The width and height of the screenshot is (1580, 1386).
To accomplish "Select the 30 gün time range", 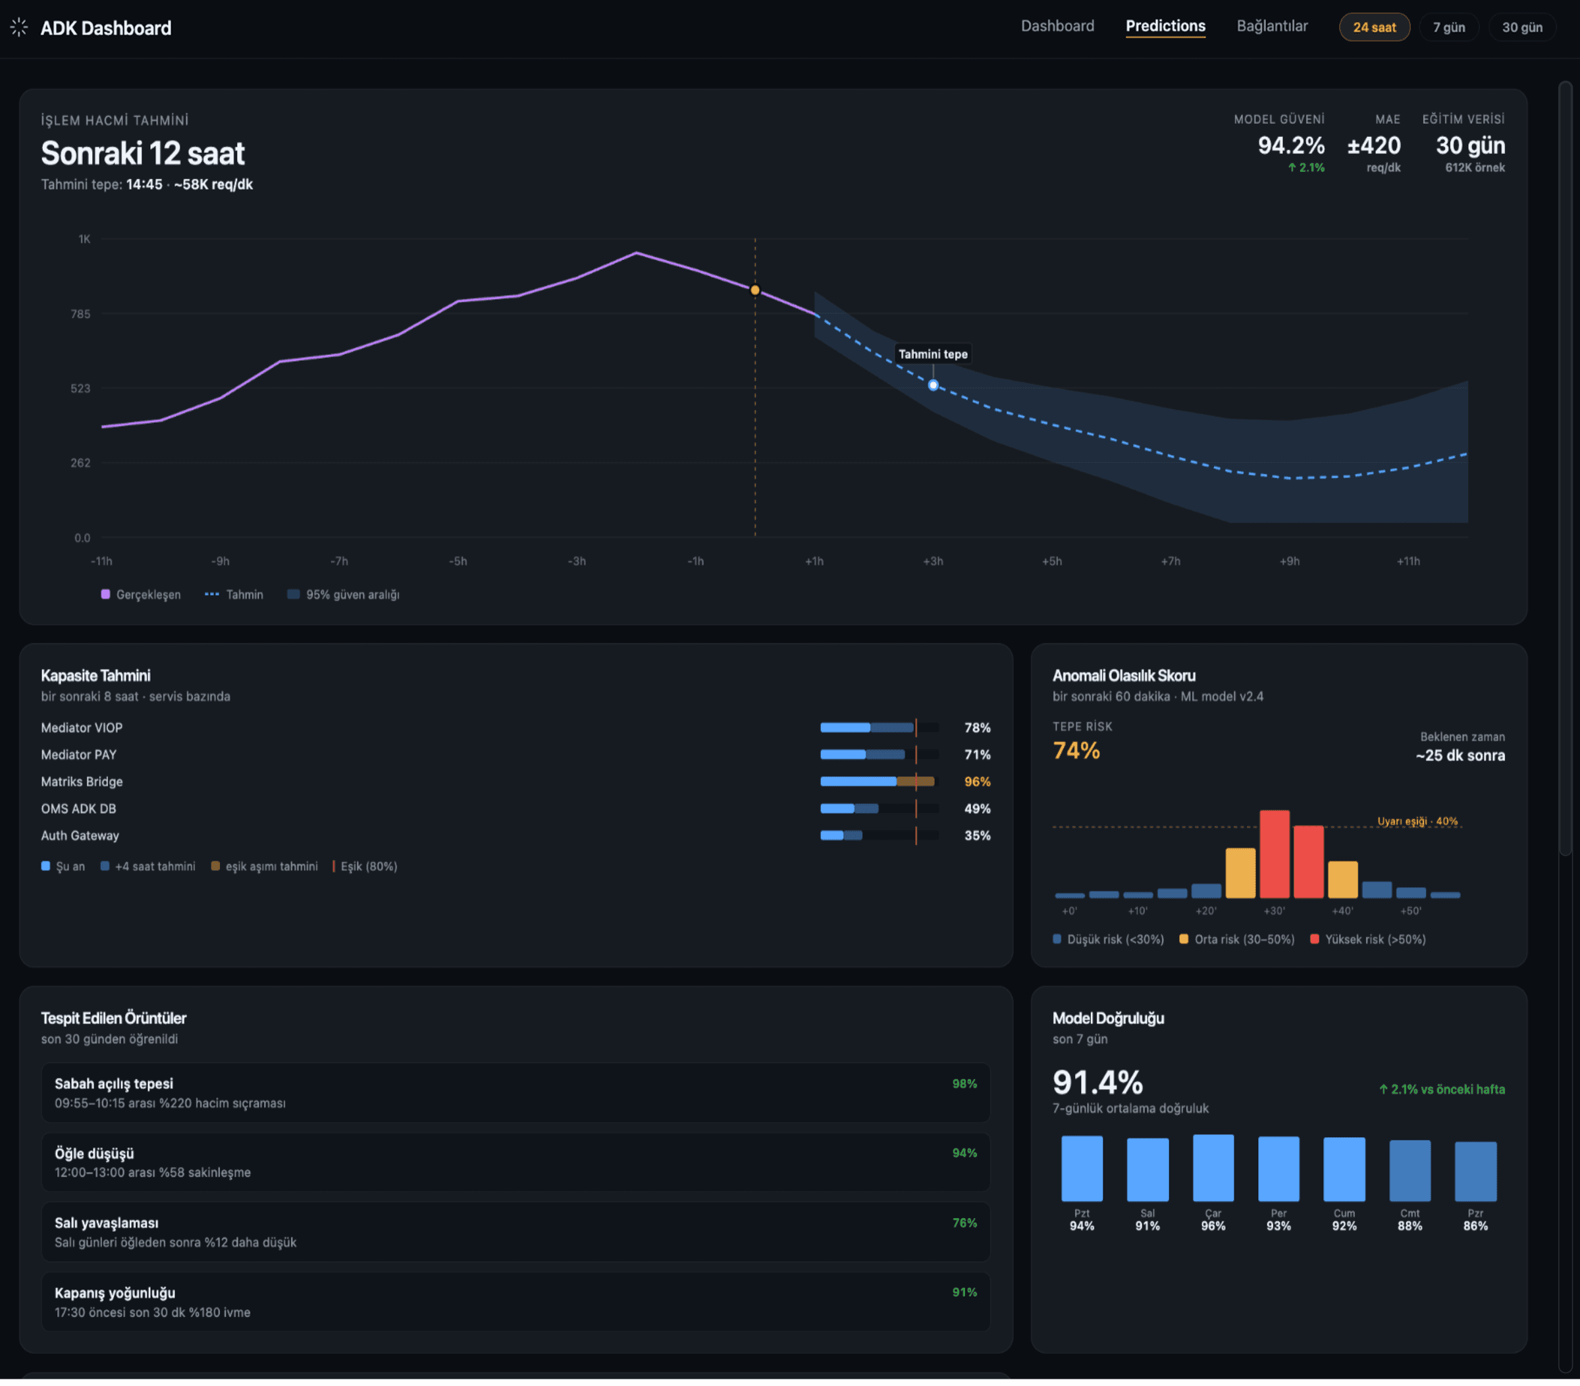I will point(1521,28).
